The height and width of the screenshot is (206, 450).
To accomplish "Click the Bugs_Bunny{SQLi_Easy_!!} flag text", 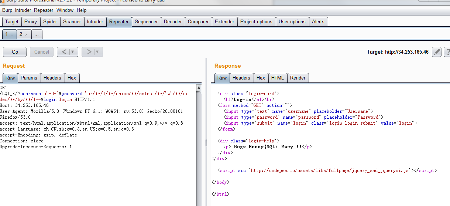I will pyautogui.click(x=268, y=147).
